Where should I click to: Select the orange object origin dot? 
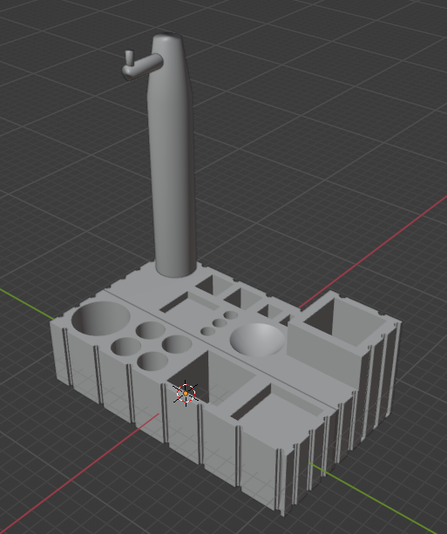(186, 393)
